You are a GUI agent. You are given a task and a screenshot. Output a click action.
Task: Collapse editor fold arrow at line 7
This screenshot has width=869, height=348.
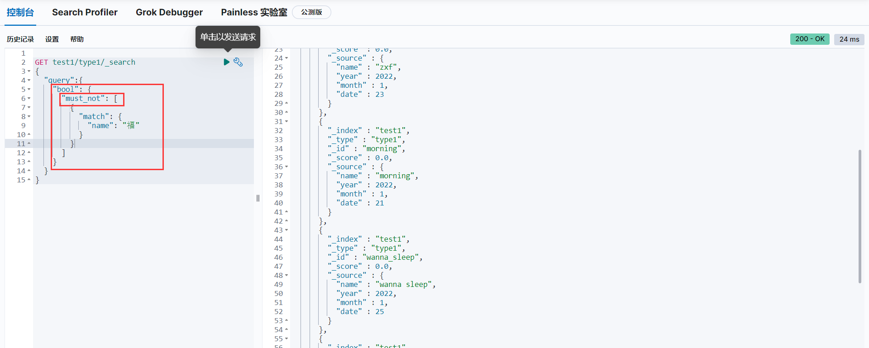point(29,108)
